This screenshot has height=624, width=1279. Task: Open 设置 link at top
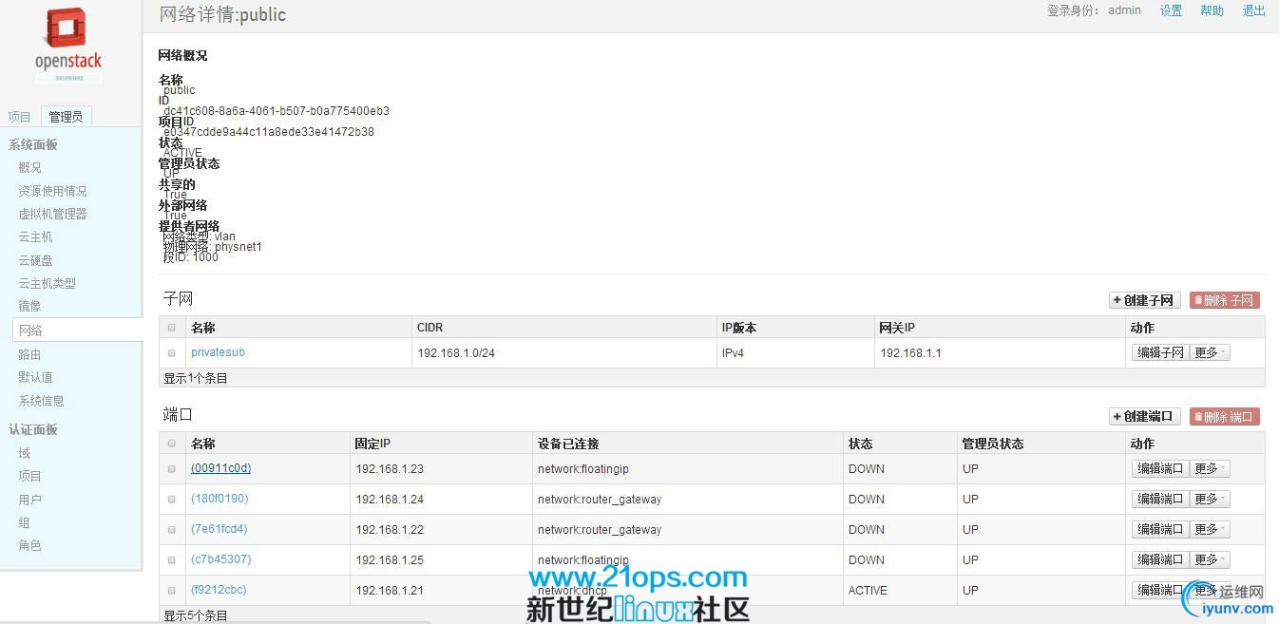(x=1172, y=10)
